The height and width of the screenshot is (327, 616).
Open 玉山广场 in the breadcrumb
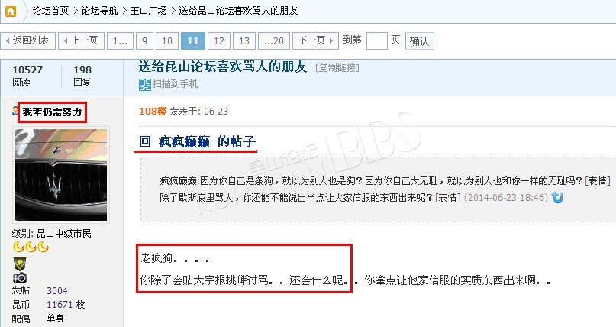149,11
